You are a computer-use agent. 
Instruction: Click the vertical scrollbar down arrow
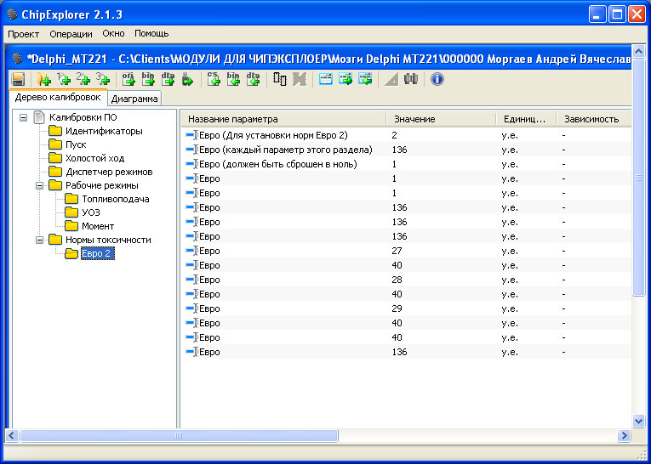point(639,421)
